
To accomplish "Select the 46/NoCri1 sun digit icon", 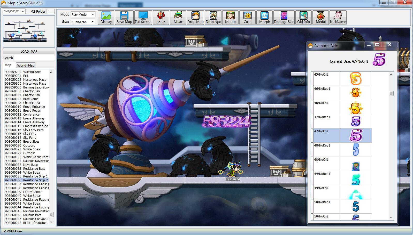I will (x=356, y=108).
